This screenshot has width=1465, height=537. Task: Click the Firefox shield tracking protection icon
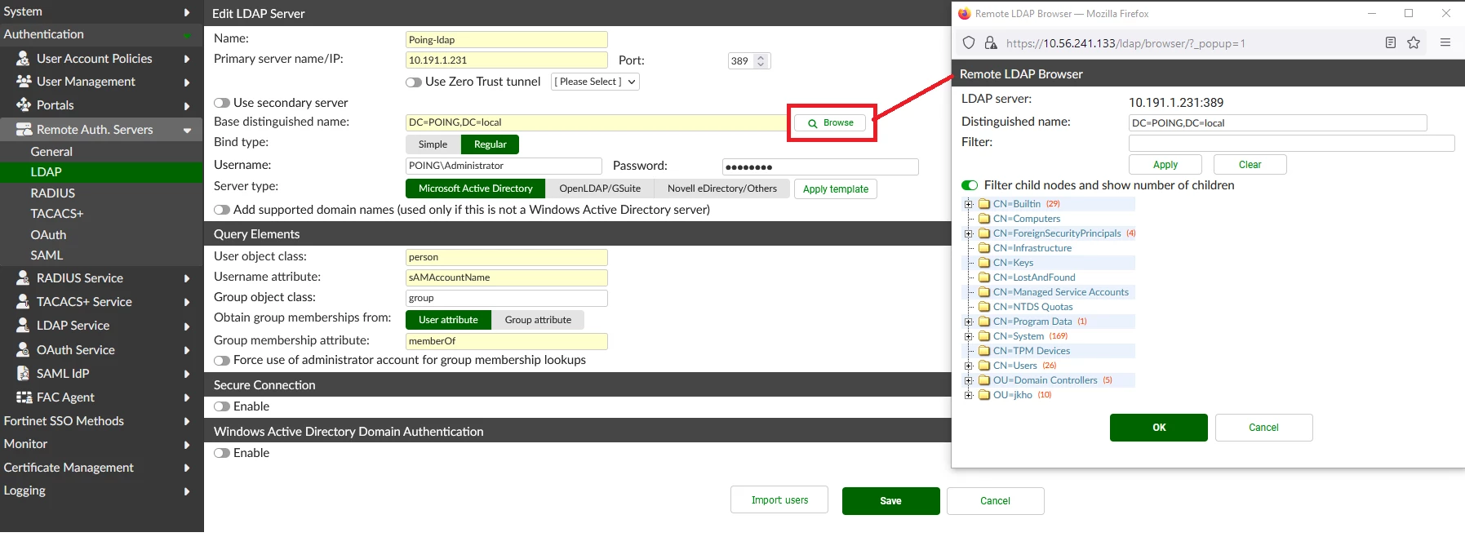969,43
